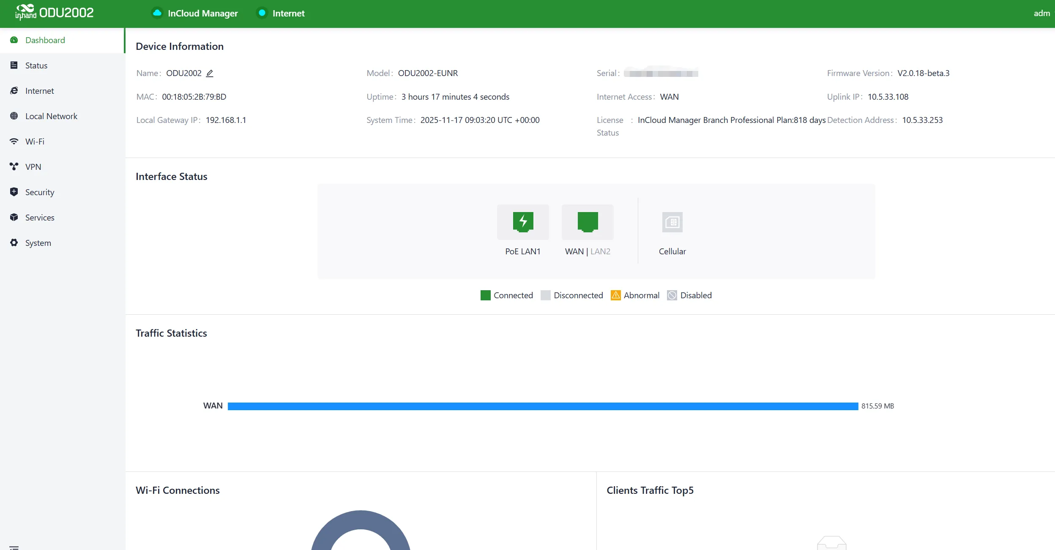1055x550 pixels.
Task: Click the Wi-Fi signal icon in sidebar
Action: pos(14,142)
